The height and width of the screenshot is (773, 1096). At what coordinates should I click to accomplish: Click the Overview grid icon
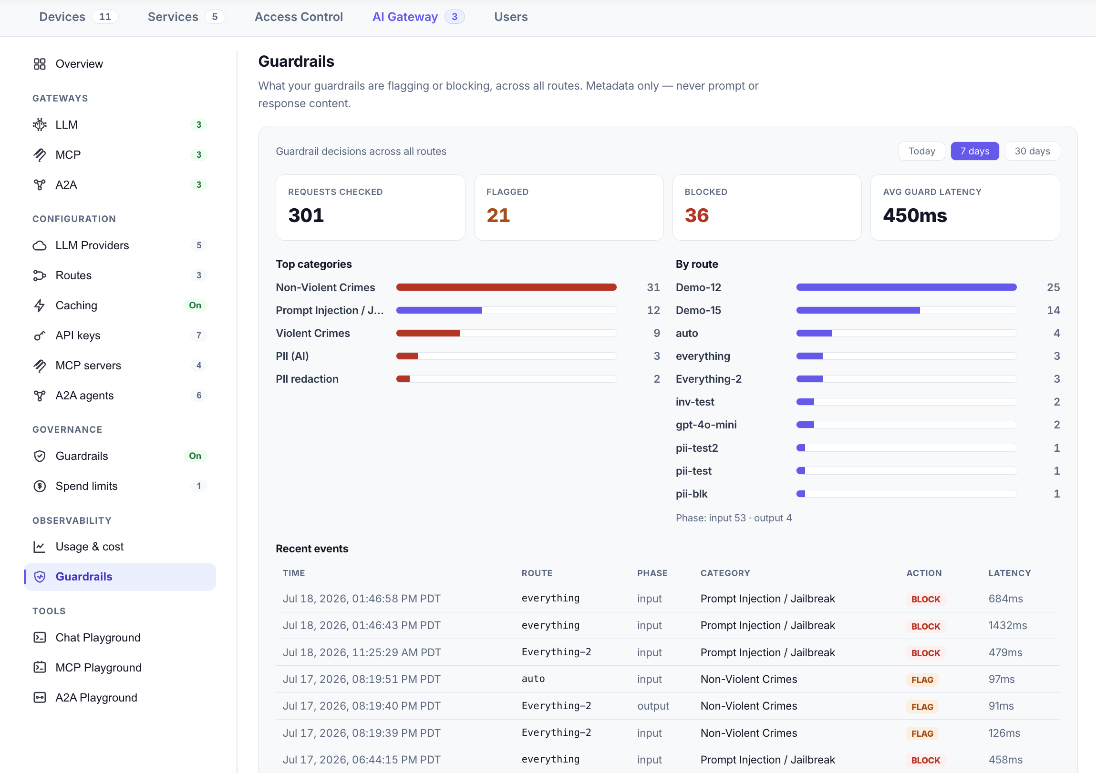tap(40, 64)
